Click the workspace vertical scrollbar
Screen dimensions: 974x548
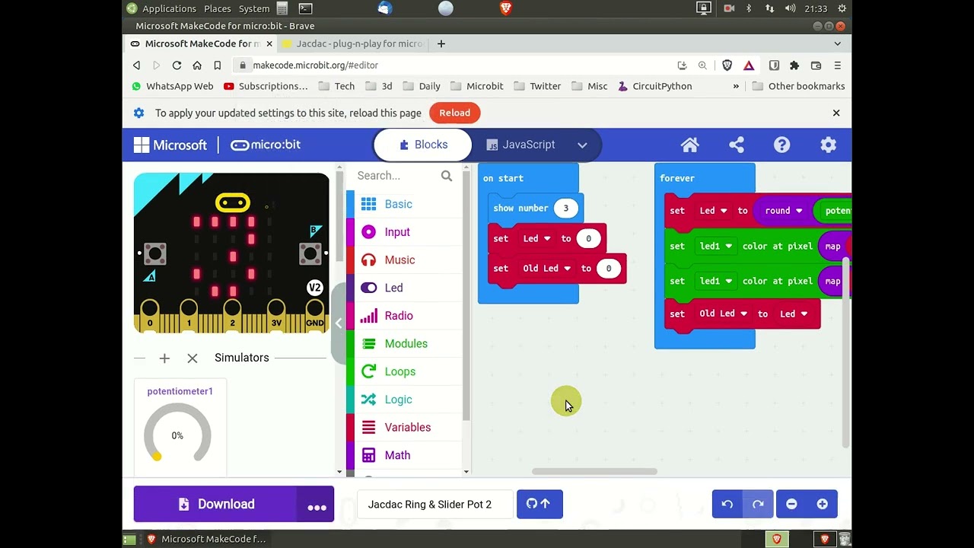[x=845, y=352]
